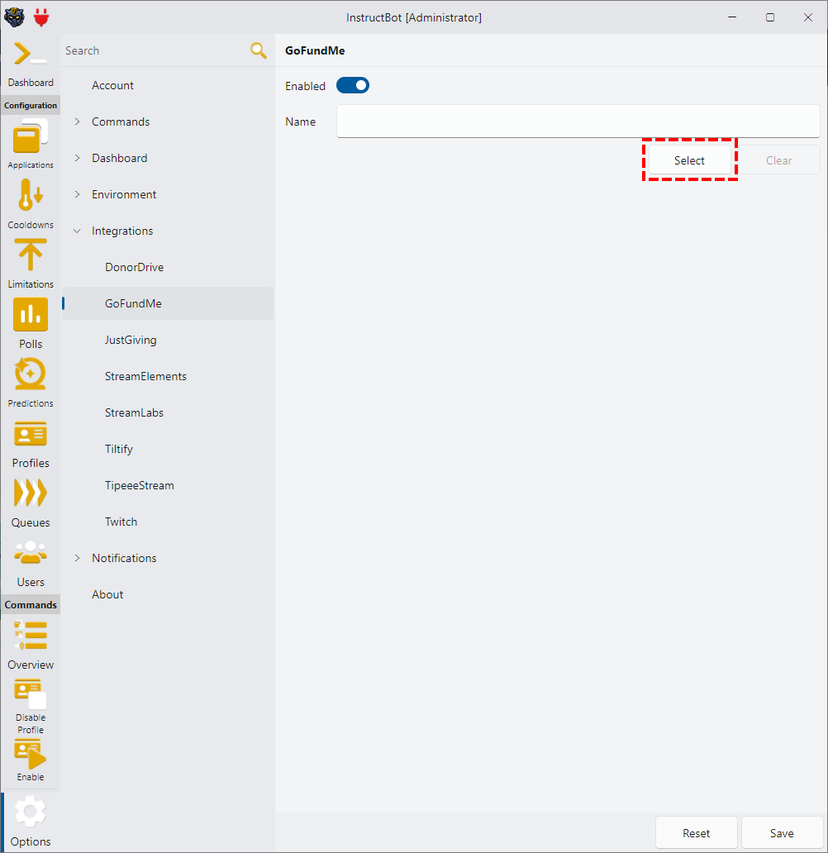This screenshot has width=828, height=853.
Task: Select the StreamElements integration
Action: [x=168, y=376]
